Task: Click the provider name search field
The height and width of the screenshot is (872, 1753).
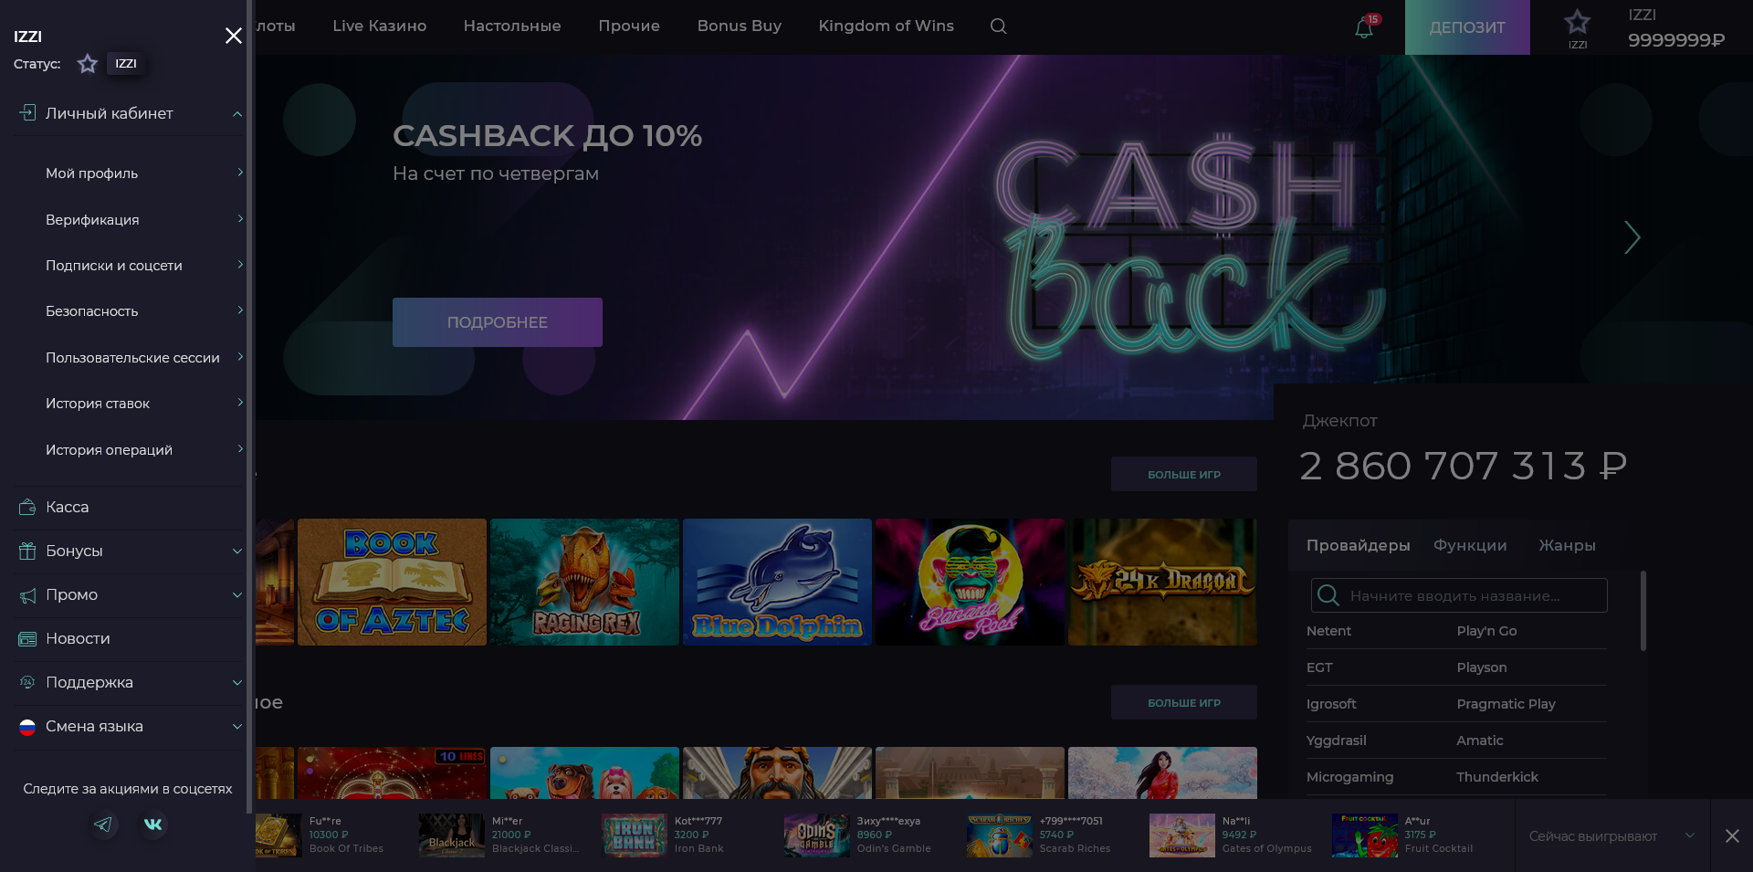Action: tap(1459, 595)
